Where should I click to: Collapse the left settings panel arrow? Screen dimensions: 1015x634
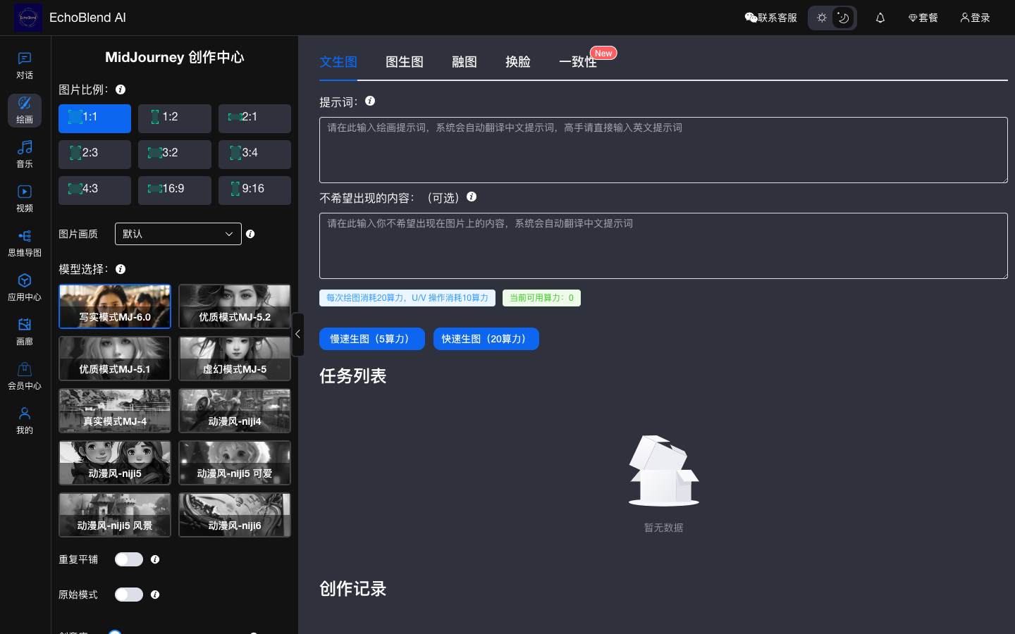pos(297,334)
